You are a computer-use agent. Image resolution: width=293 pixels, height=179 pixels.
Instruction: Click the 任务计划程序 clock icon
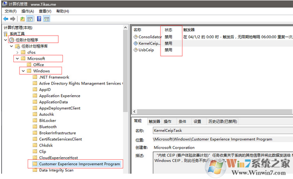click(12, 40)
